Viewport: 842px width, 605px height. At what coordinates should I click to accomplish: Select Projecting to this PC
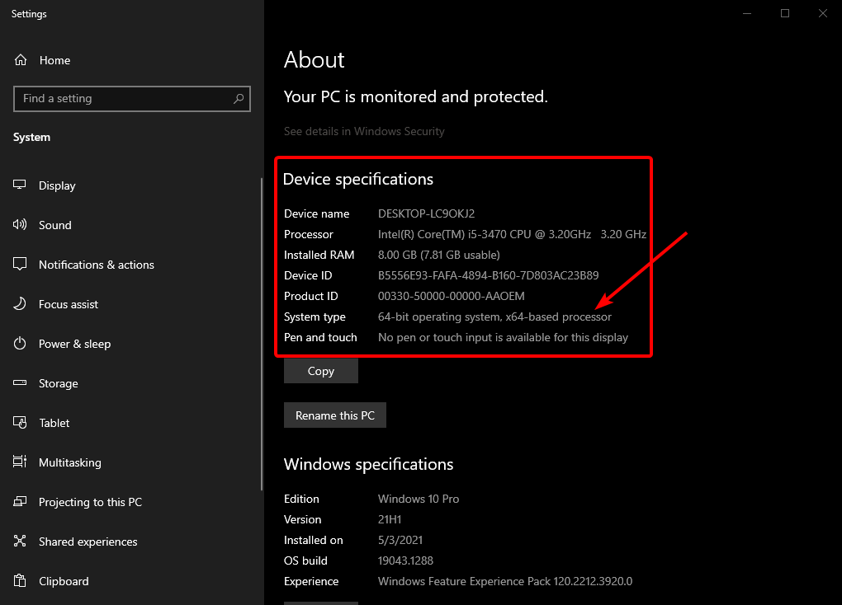130,502
